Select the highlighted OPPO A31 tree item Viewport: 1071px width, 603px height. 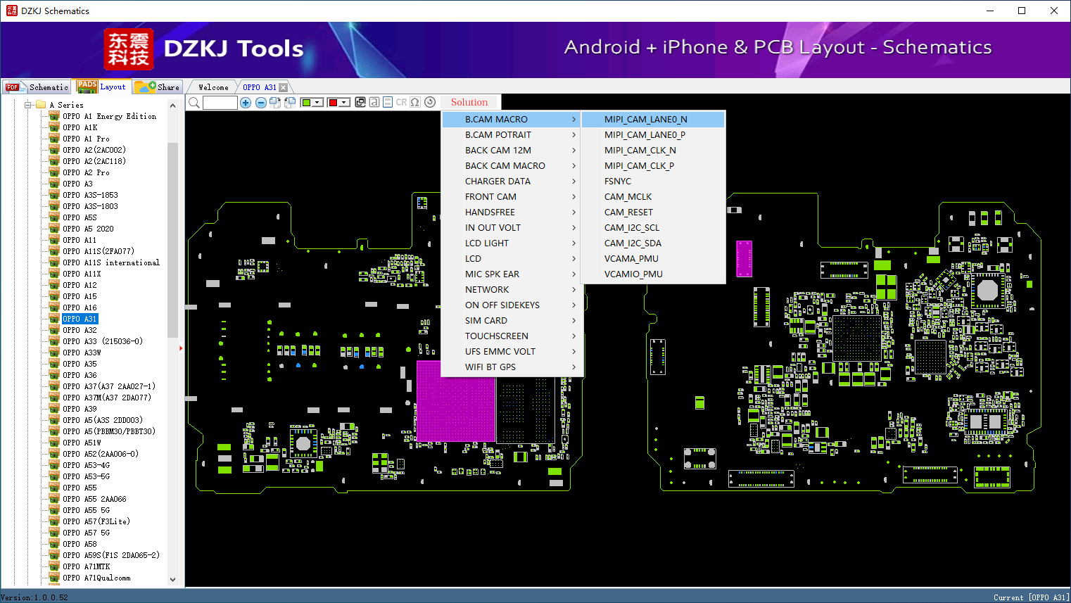point(80,319)
